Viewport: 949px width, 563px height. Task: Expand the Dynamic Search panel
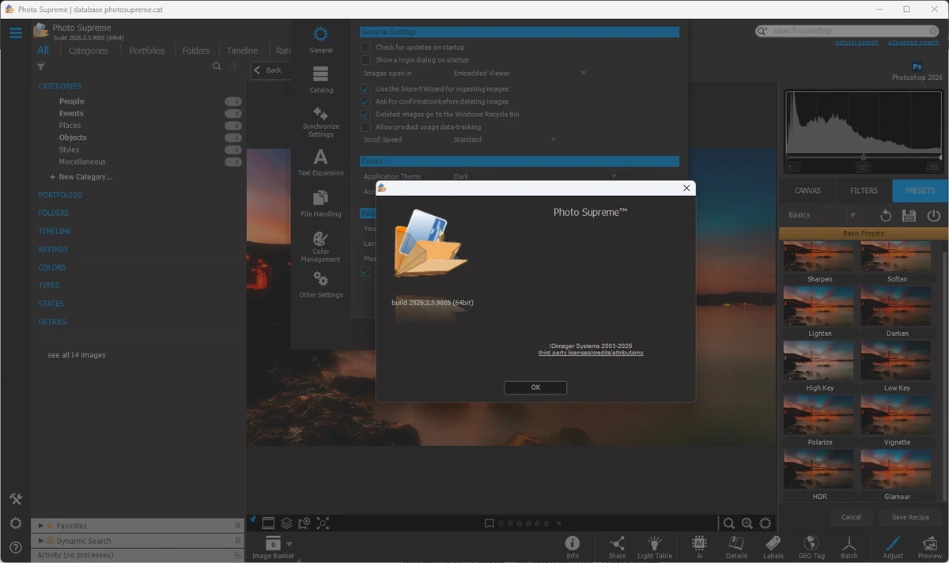[x=41, y=541]
